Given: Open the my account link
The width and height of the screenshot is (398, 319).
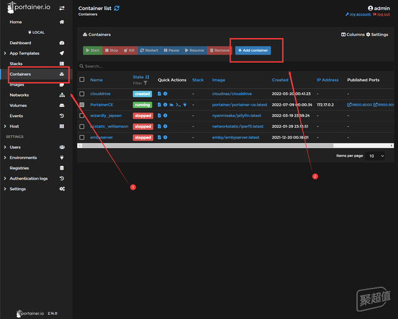Looking at the screenshot, I should 358,14.
